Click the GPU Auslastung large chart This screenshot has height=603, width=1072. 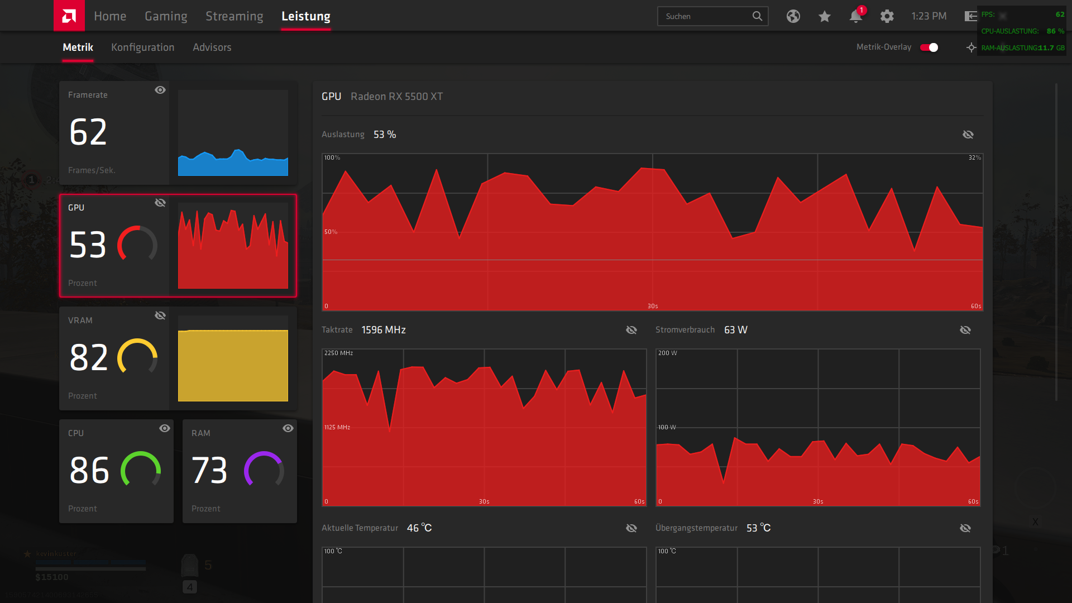tap(652, 232)
